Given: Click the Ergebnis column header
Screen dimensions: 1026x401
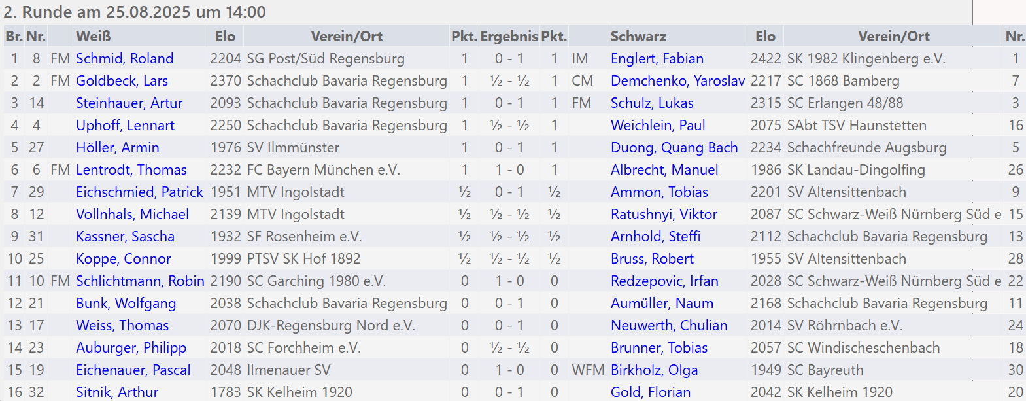Looking at the screenshot, I should point(509,37).
